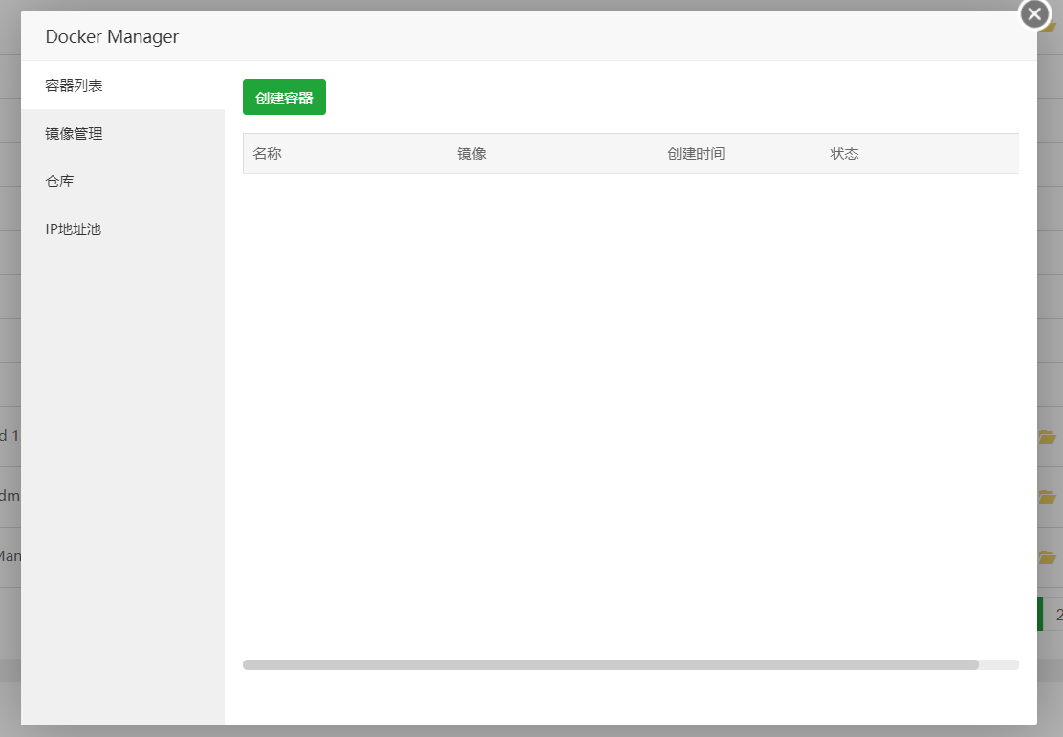This screenshot has height=737, width=1063.
Task: Click the middle folder icon on right edge
Action: tap(1047, 495)
